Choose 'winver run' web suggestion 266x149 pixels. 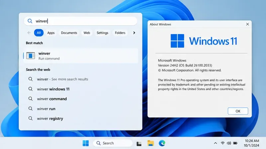tap(46, 109)
